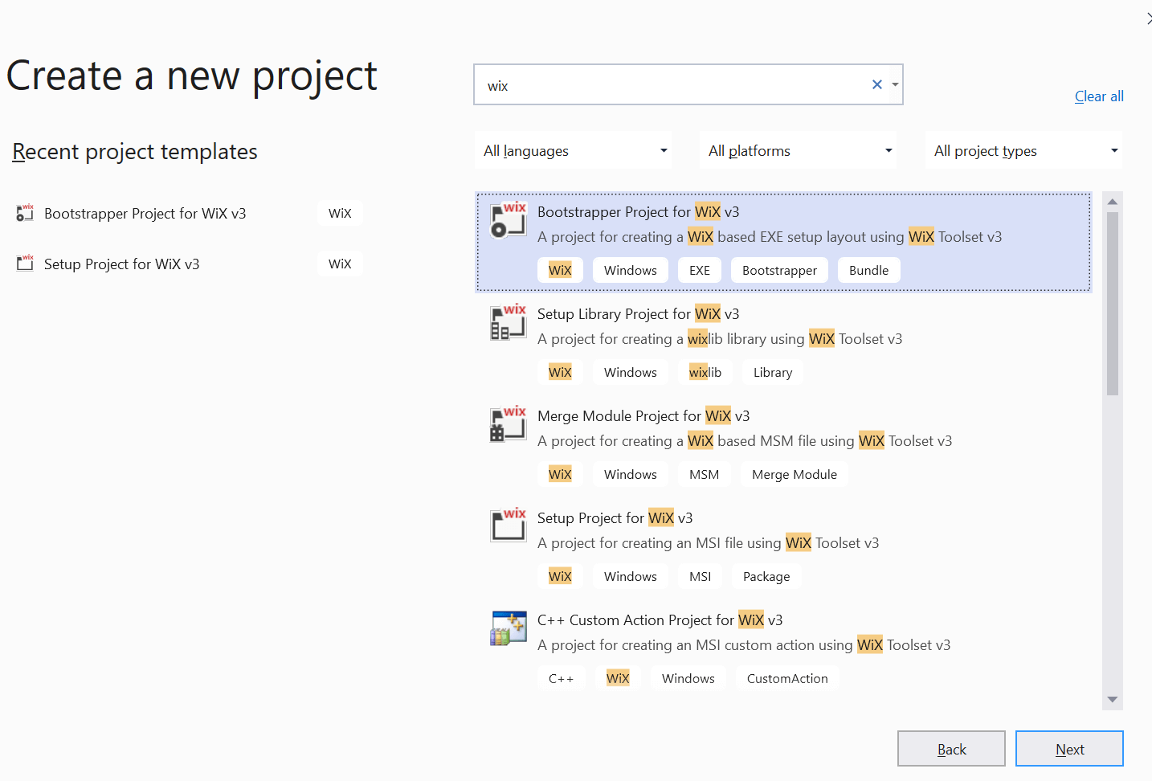Viewport: 1152px width, 781px height.
Task: Expand the search history dropdown arrow
Action: (x=895, y=84)
